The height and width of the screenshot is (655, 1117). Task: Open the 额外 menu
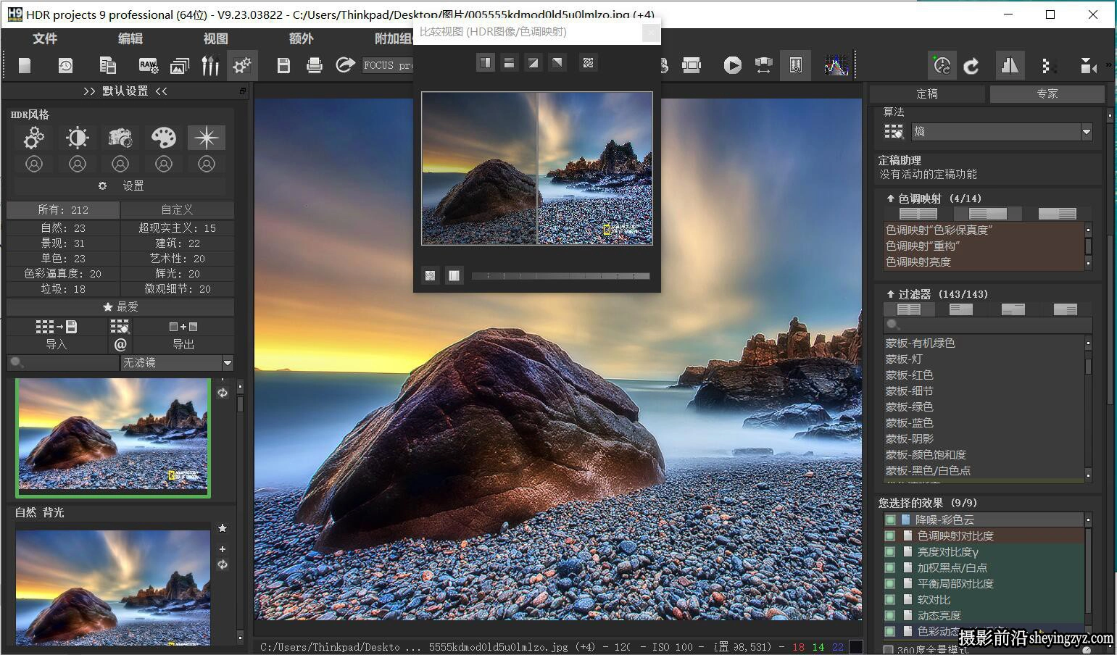coord(302,38)
